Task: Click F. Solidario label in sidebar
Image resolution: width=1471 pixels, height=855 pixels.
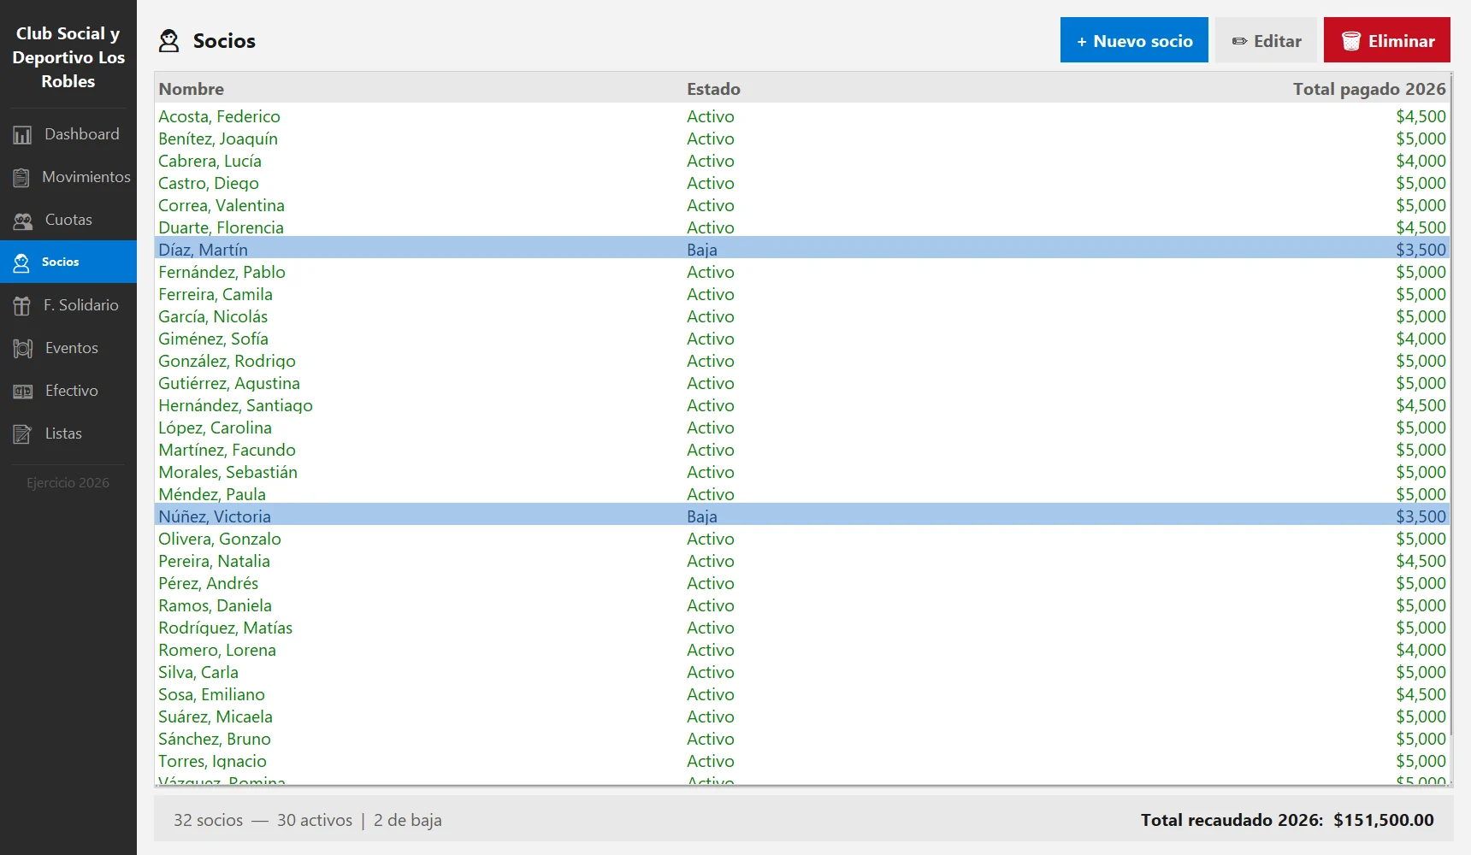Action: [81, 305]
